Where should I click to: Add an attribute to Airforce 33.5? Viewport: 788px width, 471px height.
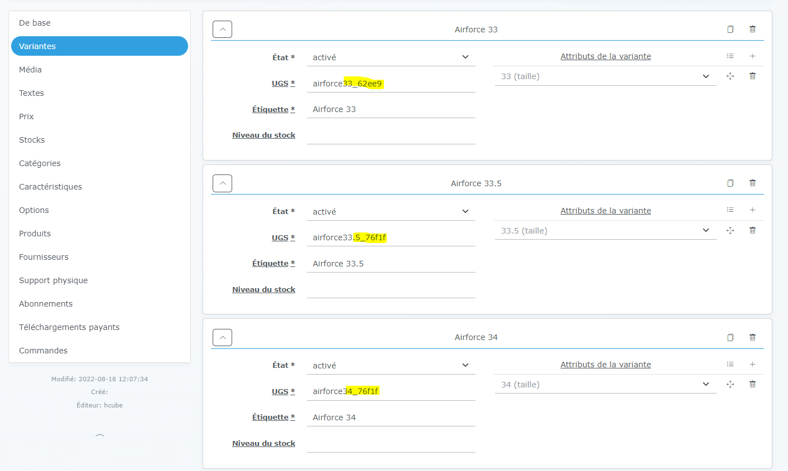click(x=752, y=210)
